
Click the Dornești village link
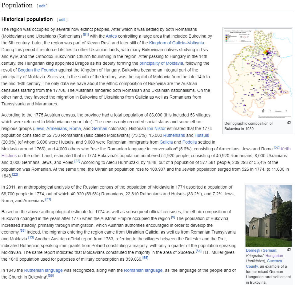point(253,250)
